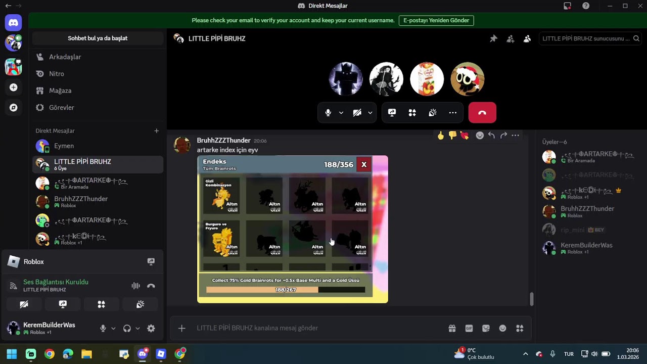647x364 pixels.
Task: Open the Görevler quests page
Action: (x=98, y=108)
